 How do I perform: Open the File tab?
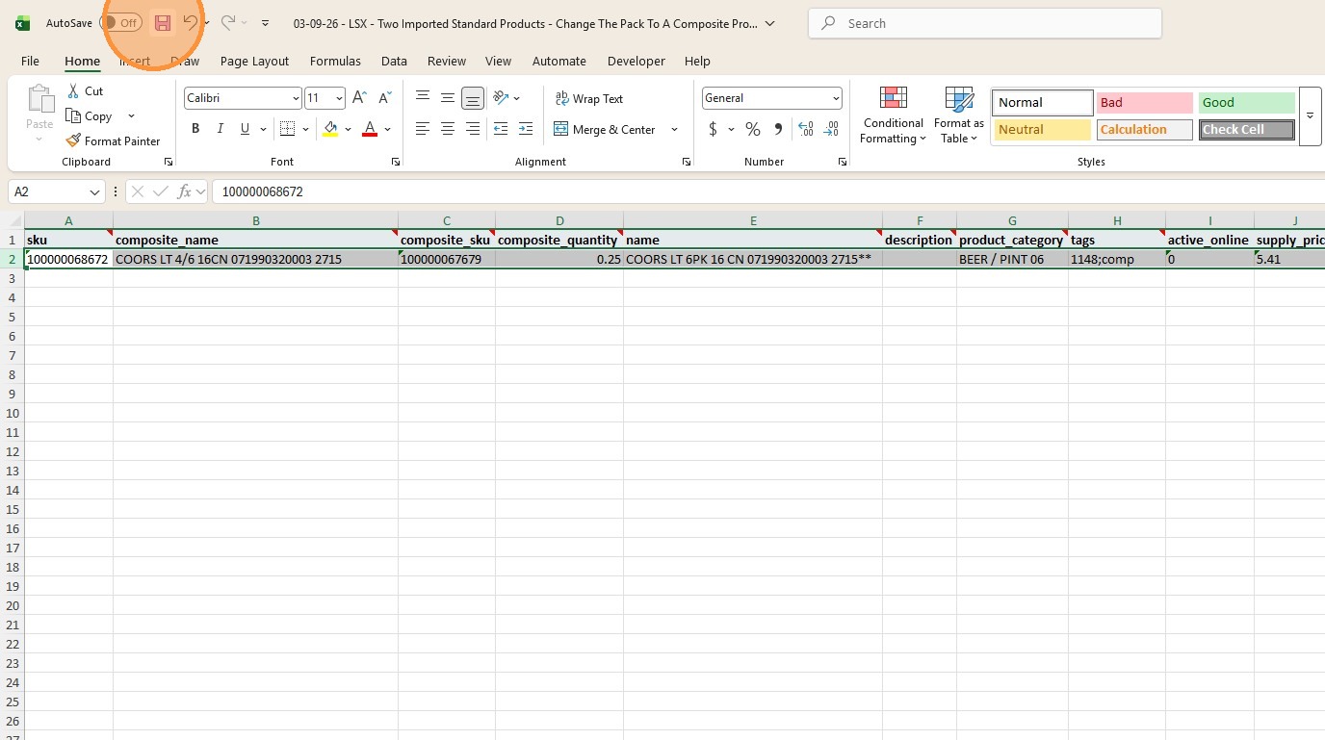tap(30, 61)
